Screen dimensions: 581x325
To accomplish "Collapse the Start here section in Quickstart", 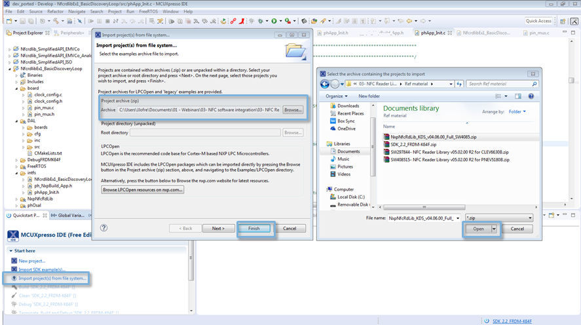I will point(10,251).
